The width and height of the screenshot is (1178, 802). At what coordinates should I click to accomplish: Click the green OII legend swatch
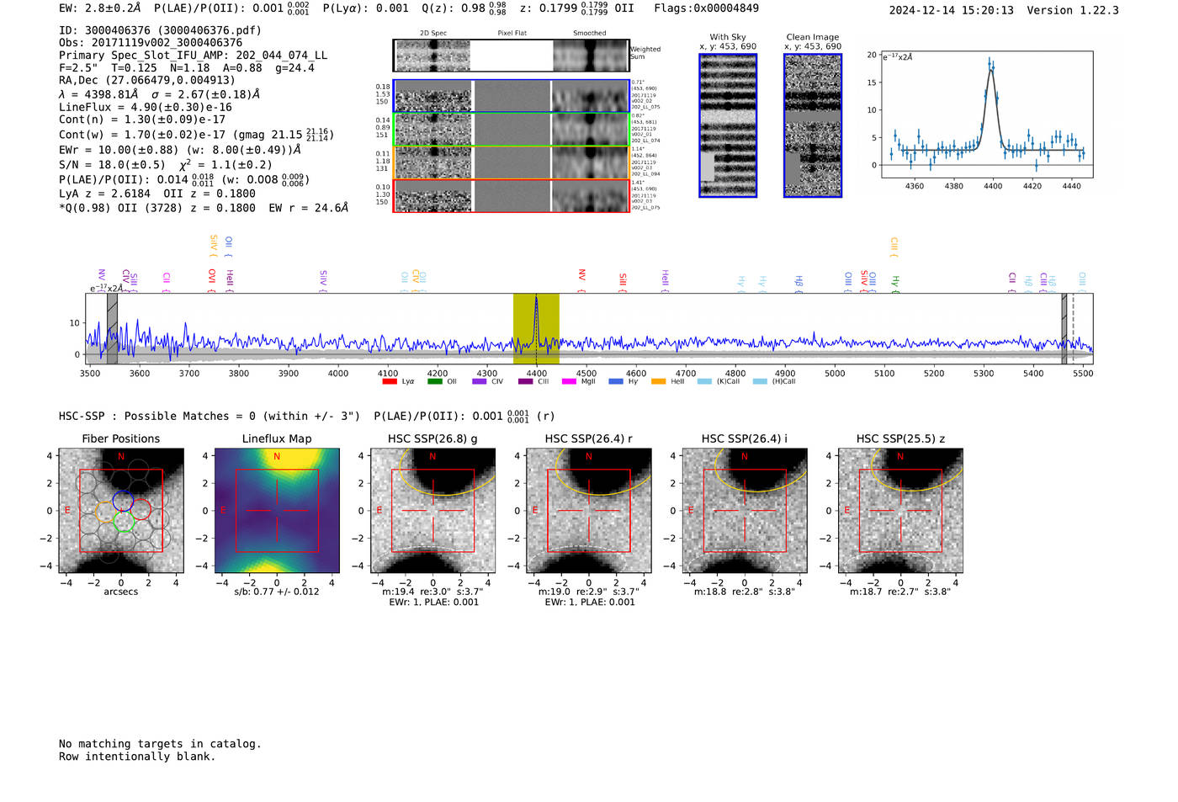pyautogui.click(x=434, y=381)
